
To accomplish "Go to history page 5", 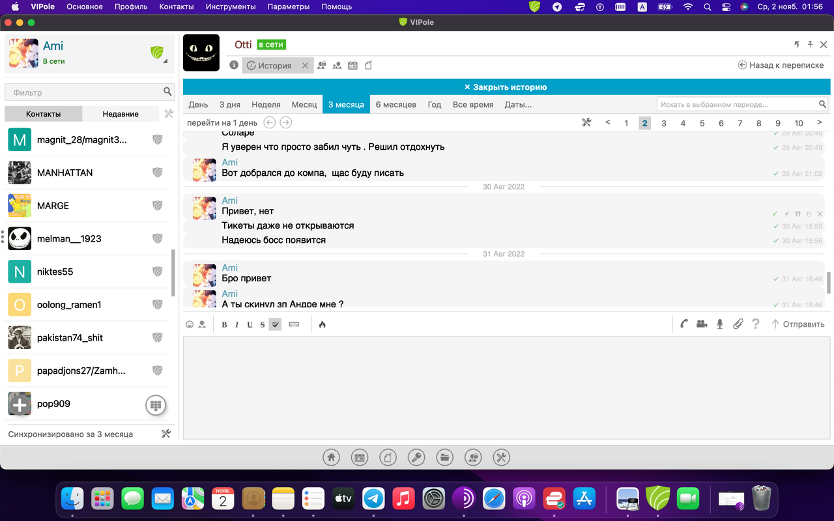I will (702, 123).
